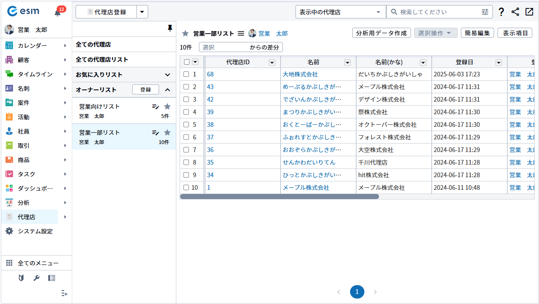Click the book icon at sidebar bottom
The height and width of the screenshot is (304, 539).
[x=21, y=278]
